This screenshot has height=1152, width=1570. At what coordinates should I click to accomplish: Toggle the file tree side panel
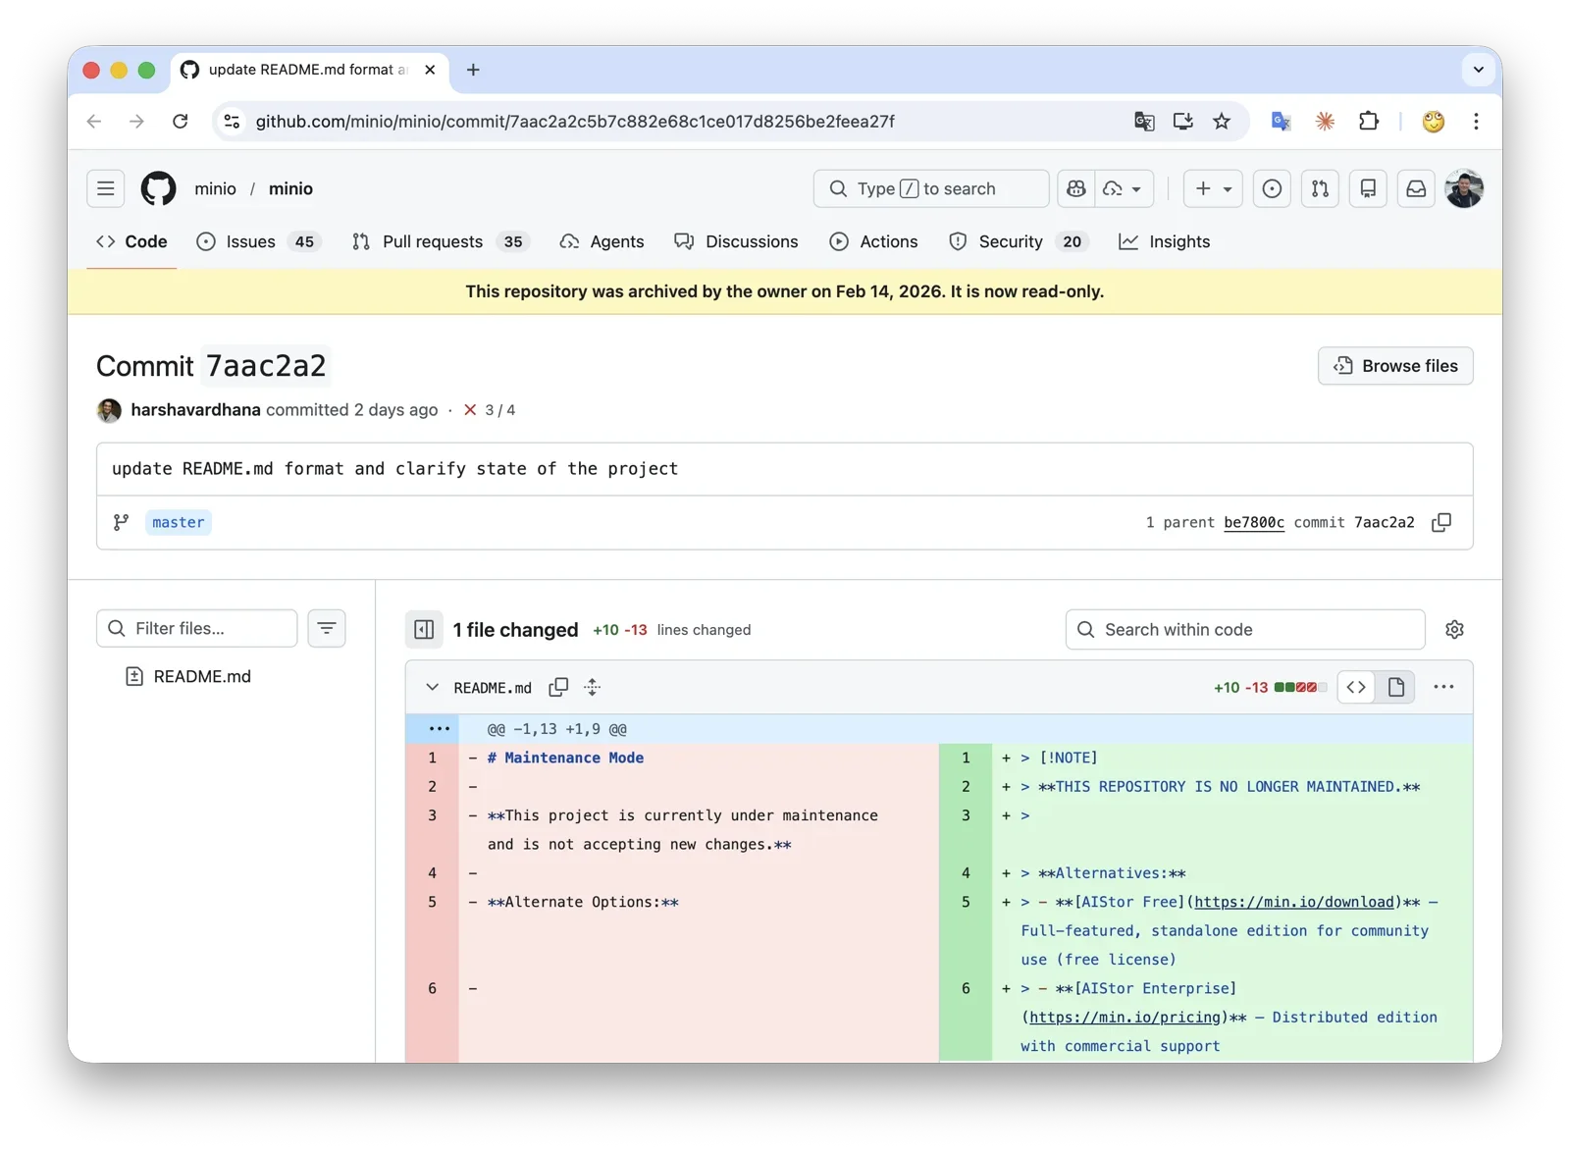[x=424, y=629]
